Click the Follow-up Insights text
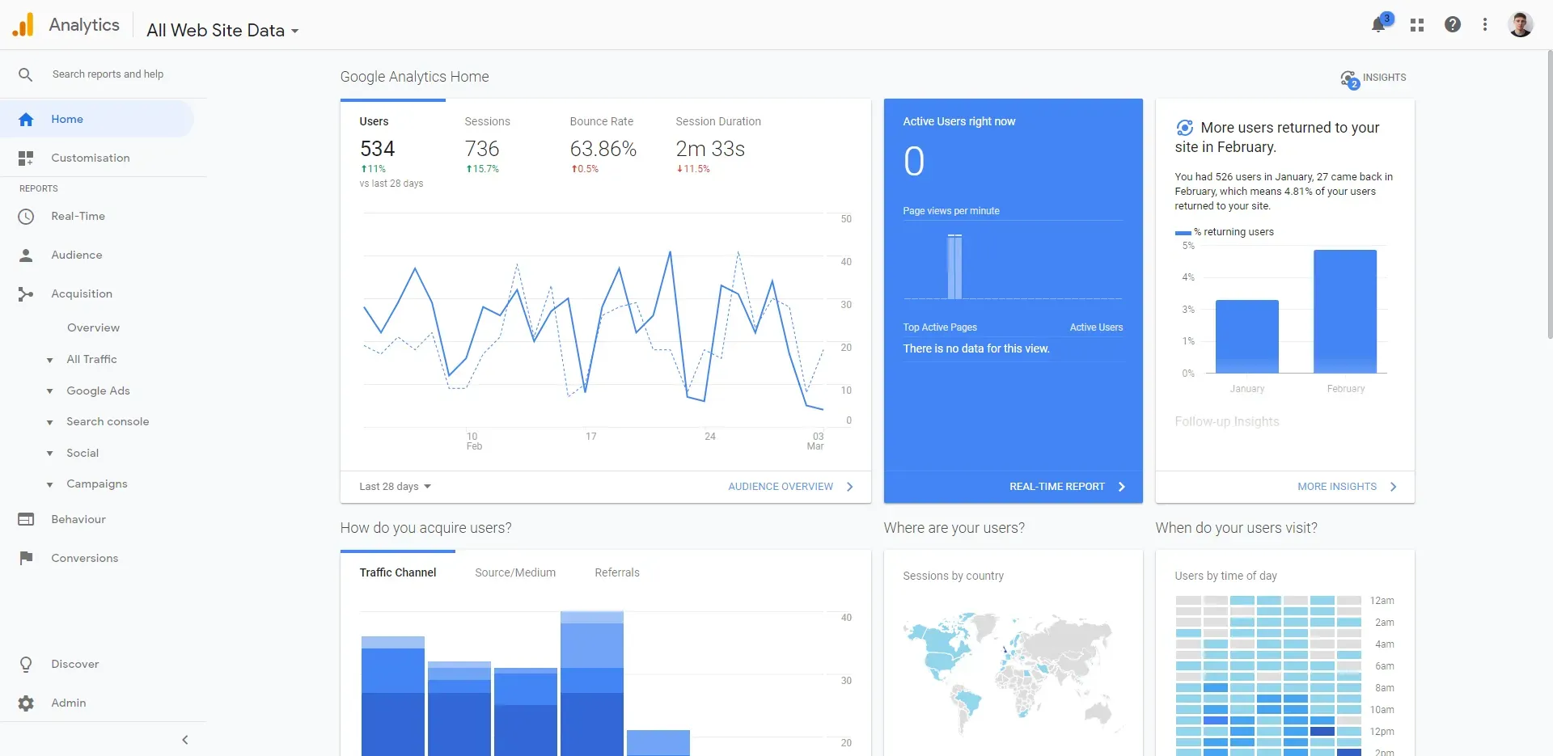1553x756 pixels. (1227, 422)
